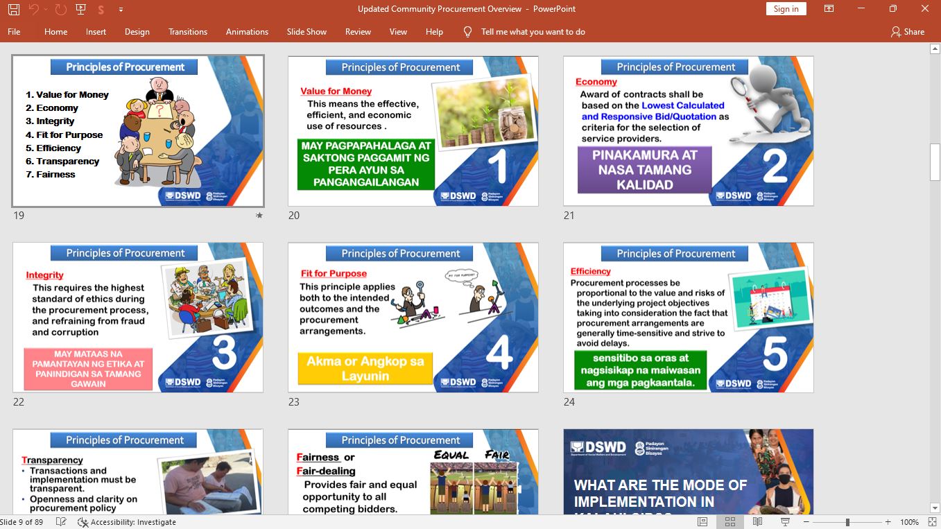This screenshot has height=529, width=941.
Task: Switch to Normal view
Action: [702, 522]
